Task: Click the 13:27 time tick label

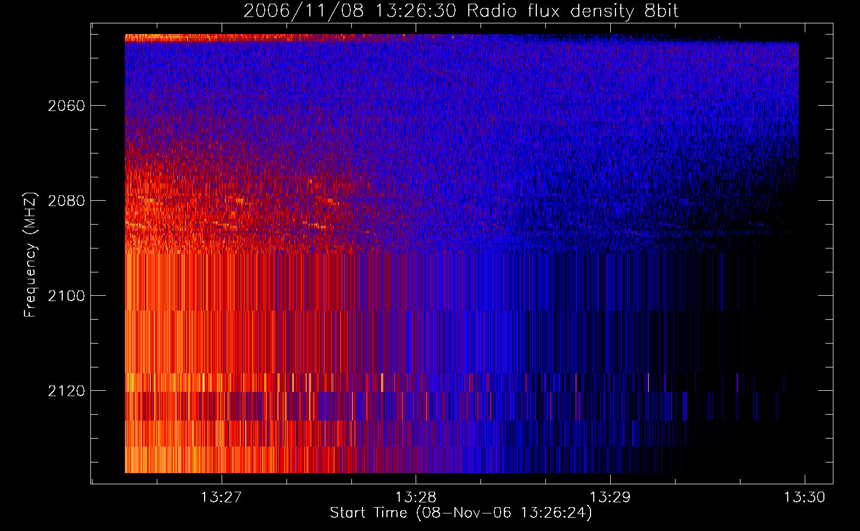Action: (221, 497)
